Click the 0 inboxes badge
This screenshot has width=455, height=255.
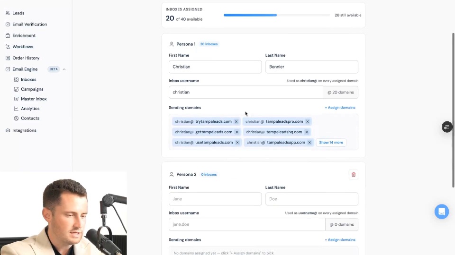[x=209, y=175]
